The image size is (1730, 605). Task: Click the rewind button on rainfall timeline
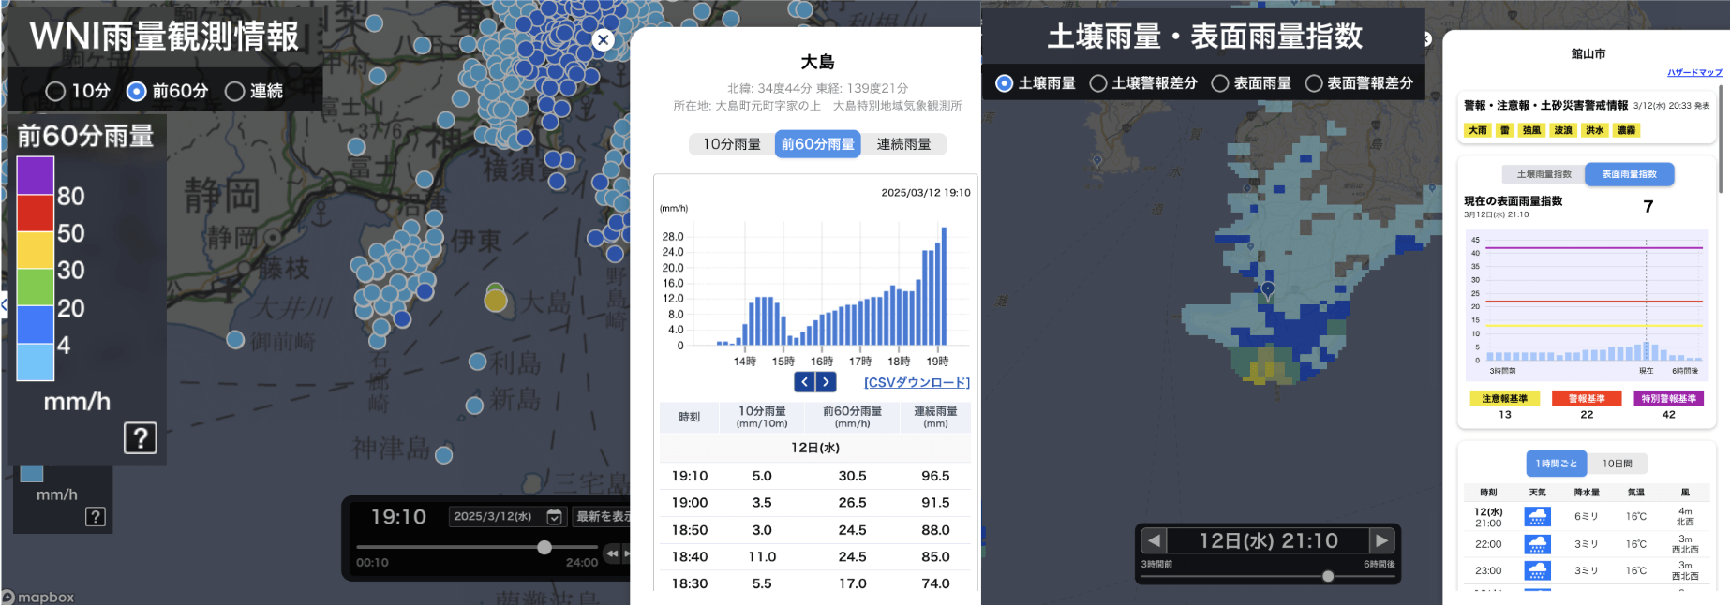(612, 554)
